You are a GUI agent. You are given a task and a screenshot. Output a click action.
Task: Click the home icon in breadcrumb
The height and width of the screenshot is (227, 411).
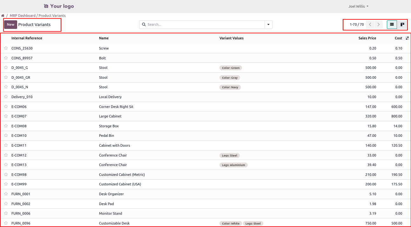click(3, 16)
